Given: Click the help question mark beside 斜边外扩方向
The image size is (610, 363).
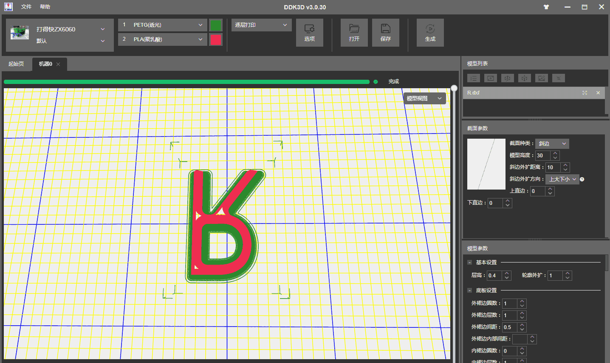Looking at the screenshot, I should pyautogui.click(x=582, y=179).
